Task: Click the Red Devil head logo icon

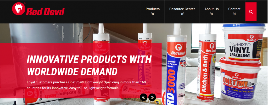Action: [x=19, y=9]
